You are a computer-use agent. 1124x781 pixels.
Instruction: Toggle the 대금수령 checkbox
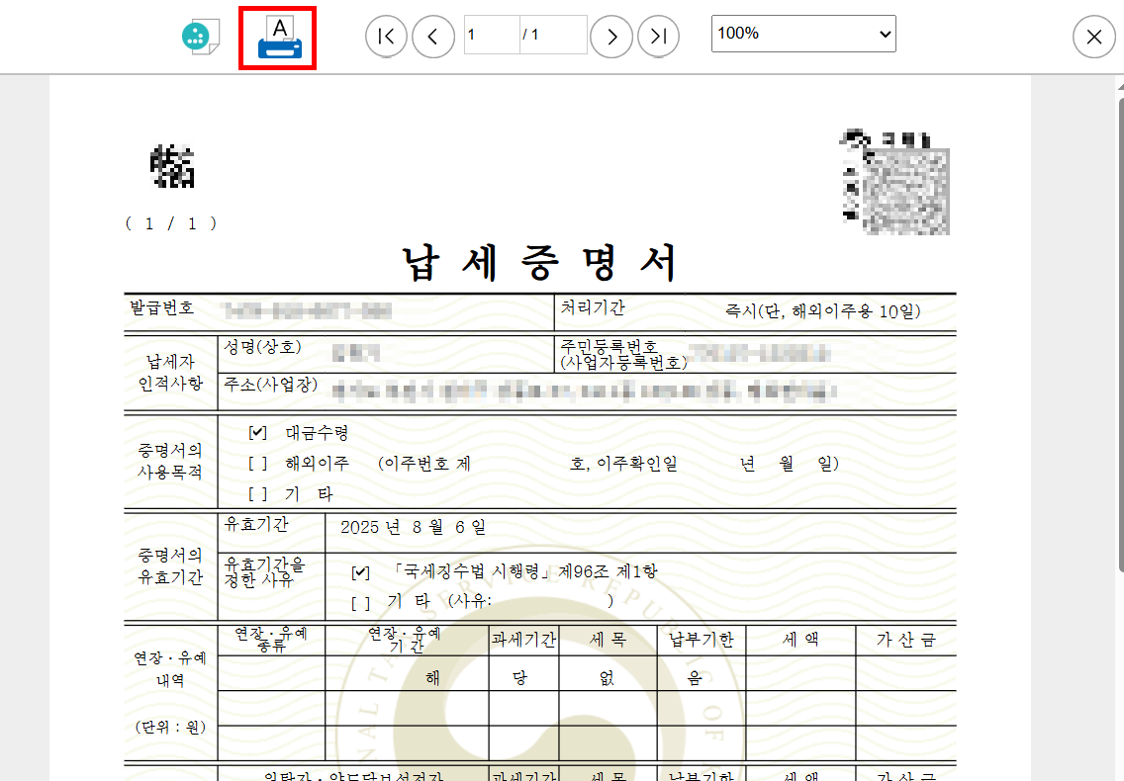tap(257, 433)
